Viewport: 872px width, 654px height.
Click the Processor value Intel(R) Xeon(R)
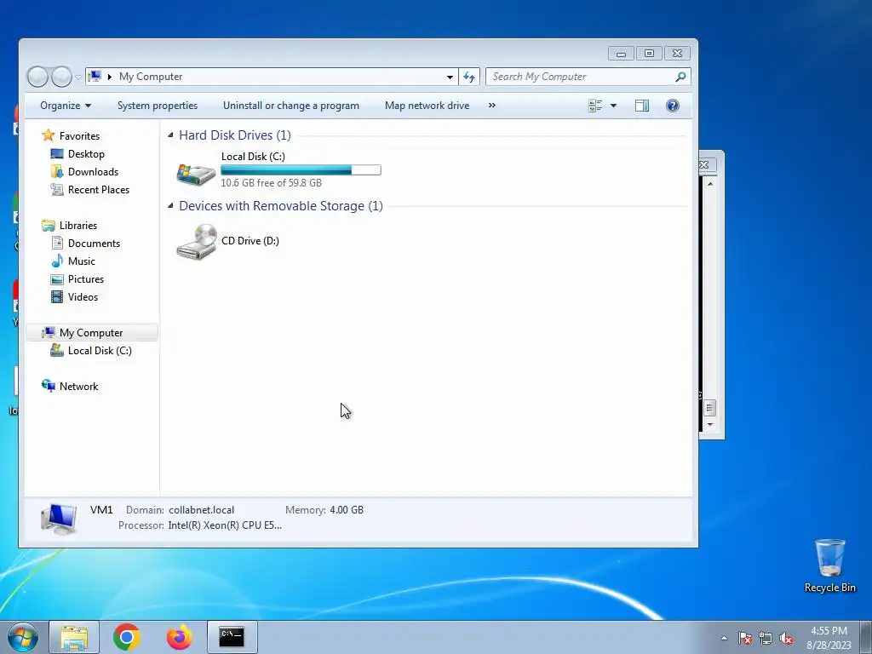click(x=225, y=525)
